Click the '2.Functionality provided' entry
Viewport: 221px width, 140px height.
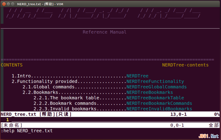point(44,81)
